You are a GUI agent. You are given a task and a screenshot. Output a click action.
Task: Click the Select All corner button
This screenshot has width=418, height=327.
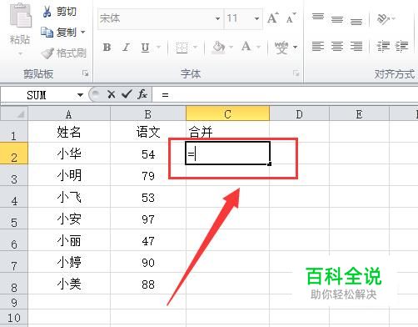[14, 113]
